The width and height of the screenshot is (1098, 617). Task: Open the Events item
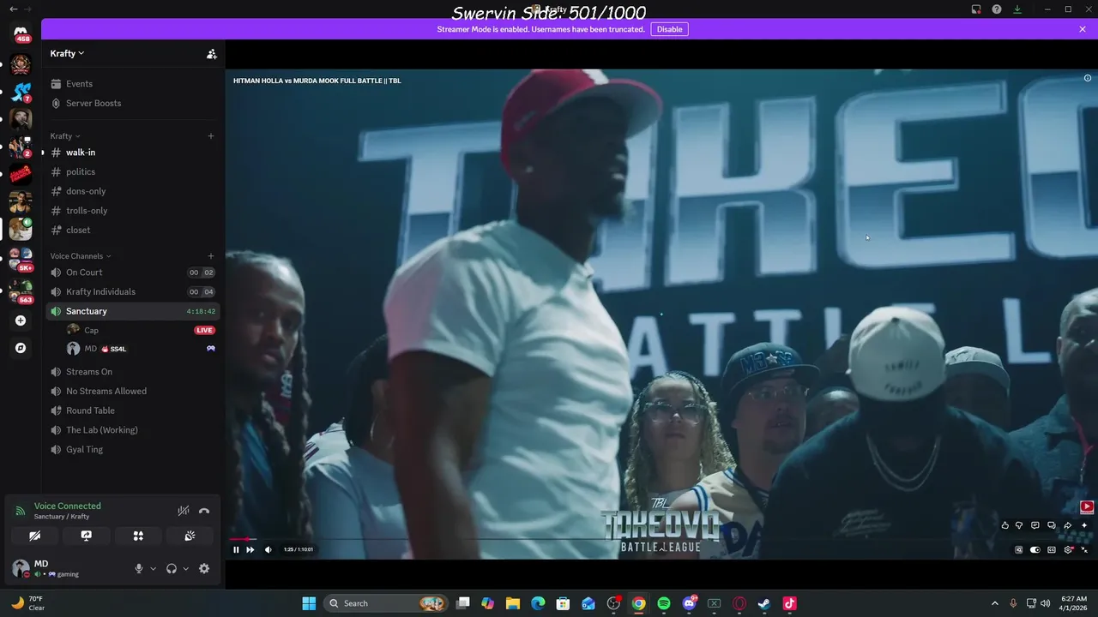[x=133, y=84]
